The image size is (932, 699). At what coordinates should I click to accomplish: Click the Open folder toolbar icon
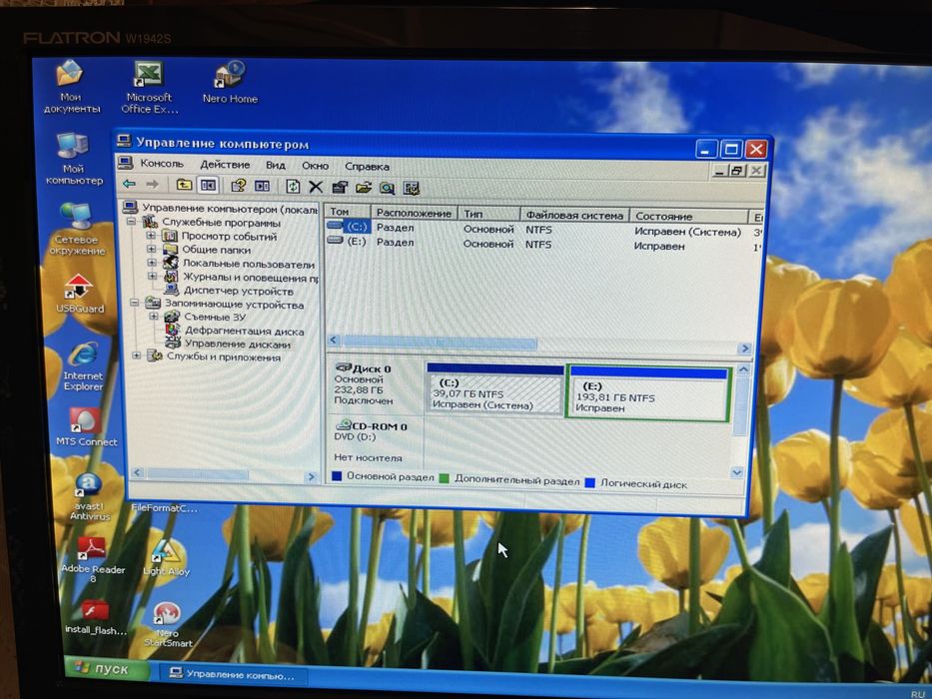[x=364, y=188]
